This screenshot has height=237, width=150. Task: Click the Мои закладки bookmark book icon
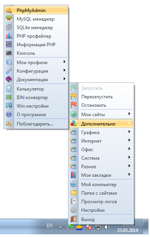[x=73, y=175]
